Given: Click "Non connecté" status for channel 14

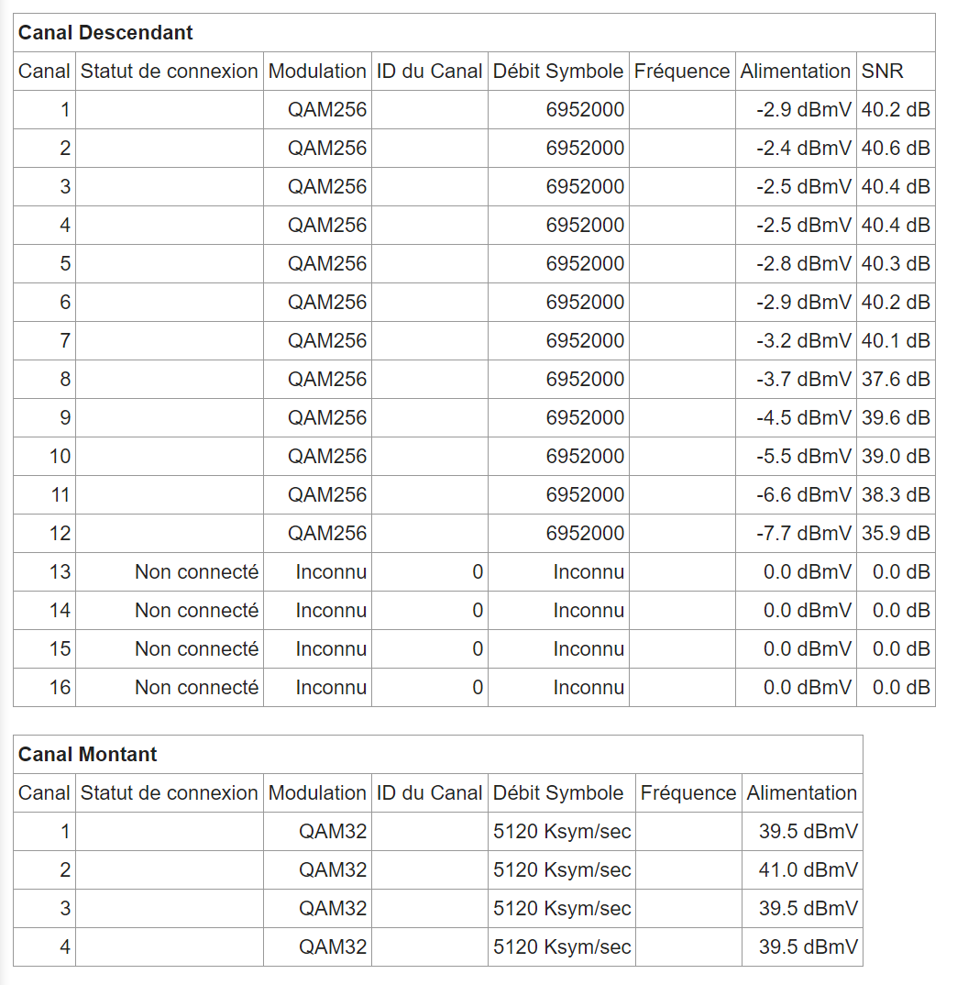Looking at the screenshot, I should pos(196,610).
